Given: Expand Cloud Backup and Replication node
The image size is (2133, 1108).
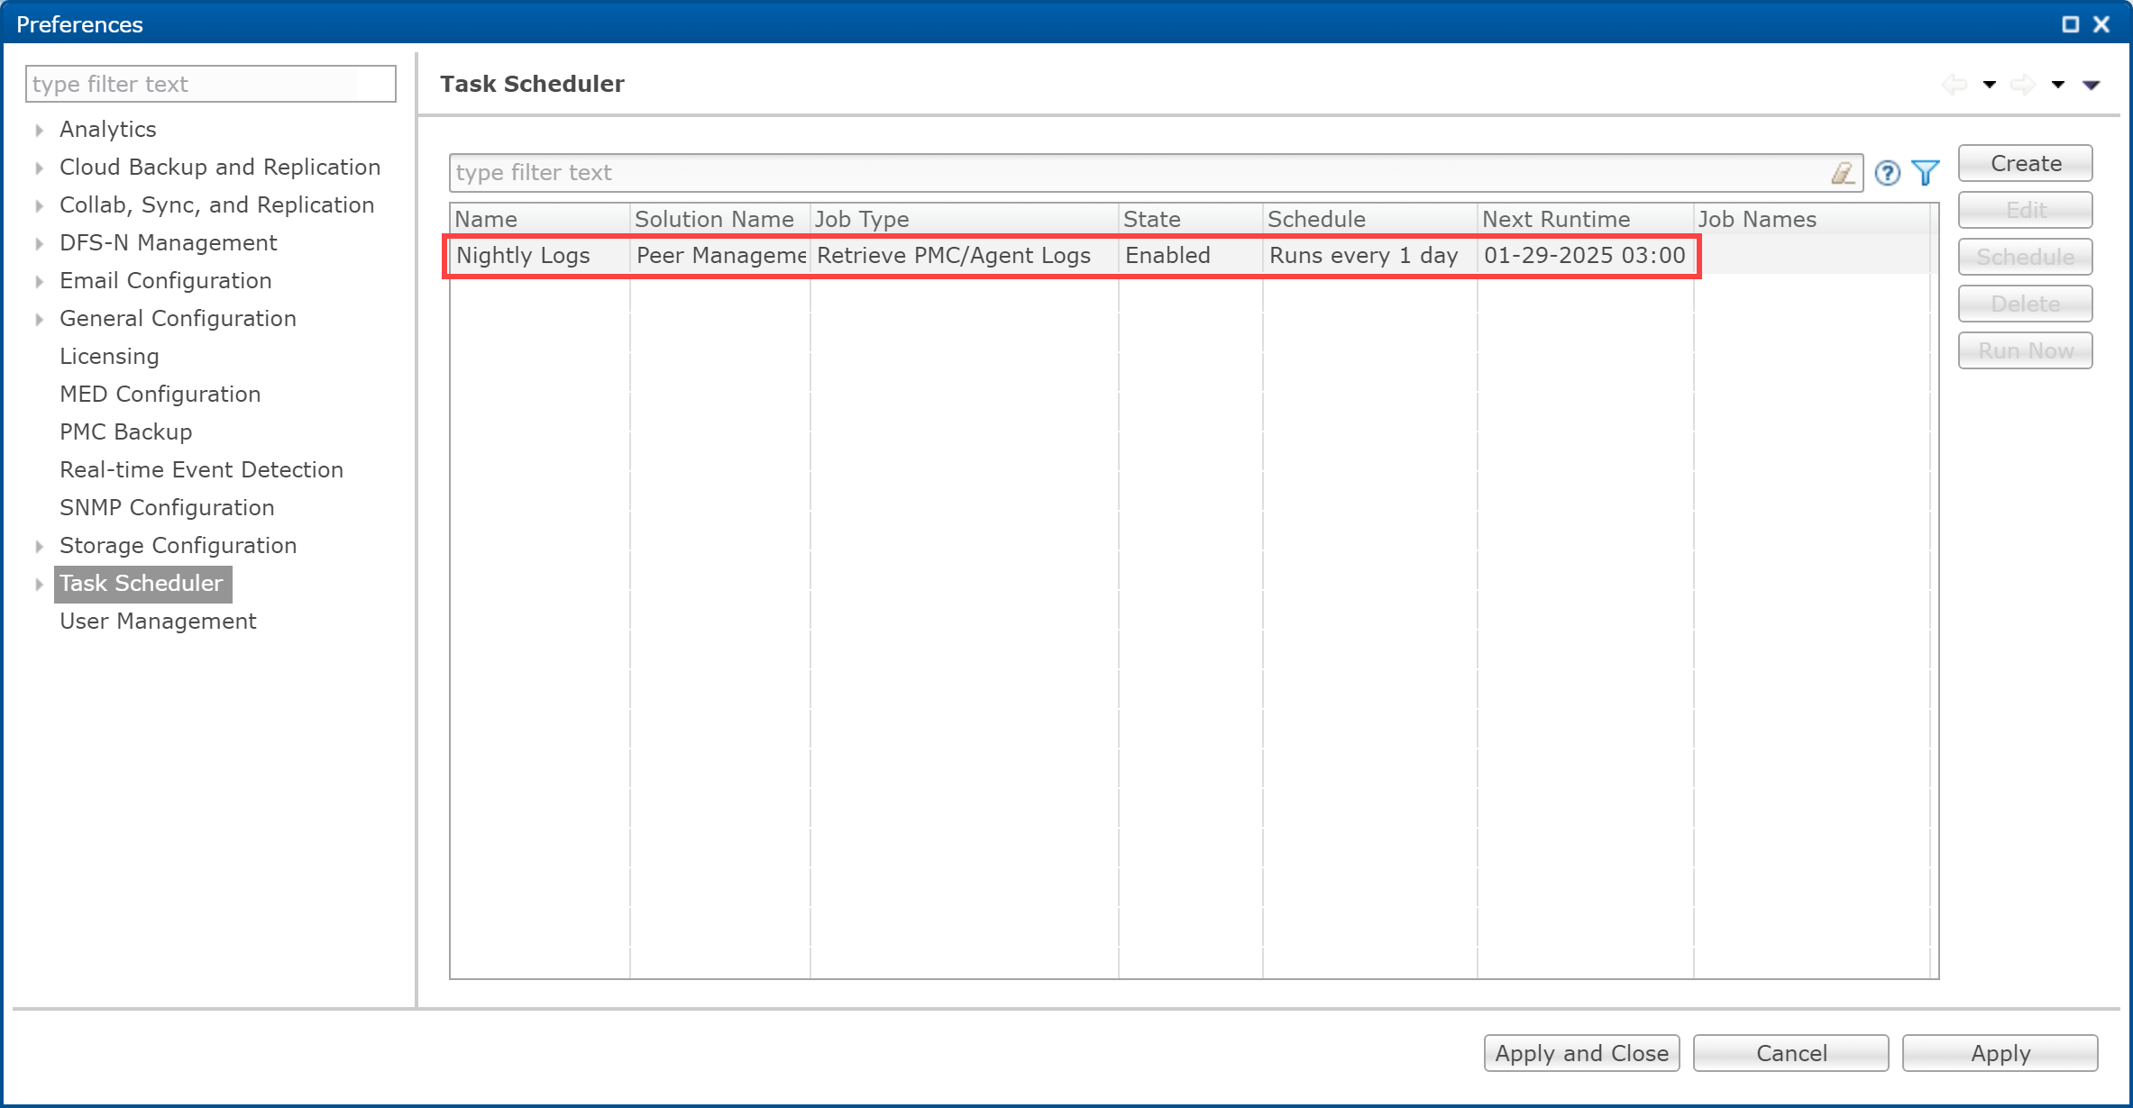Looking at the screenshot, I should click(x=40, y=168).
